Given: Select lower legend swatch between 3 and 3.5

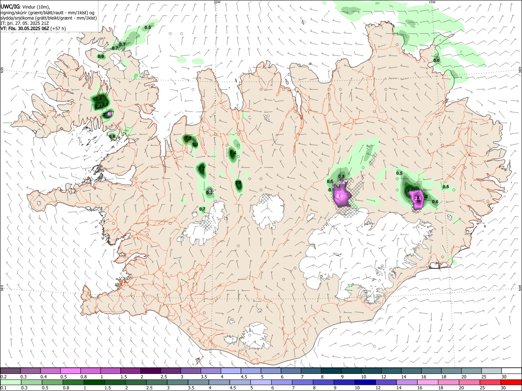Looking at the screenshot, I should pyautogui.click(x=177, y=382).
